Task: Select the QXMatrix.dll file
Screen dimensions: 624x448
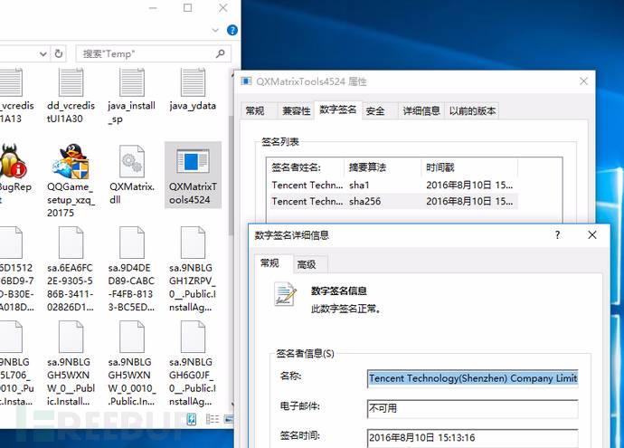Action: pos(132,175)
